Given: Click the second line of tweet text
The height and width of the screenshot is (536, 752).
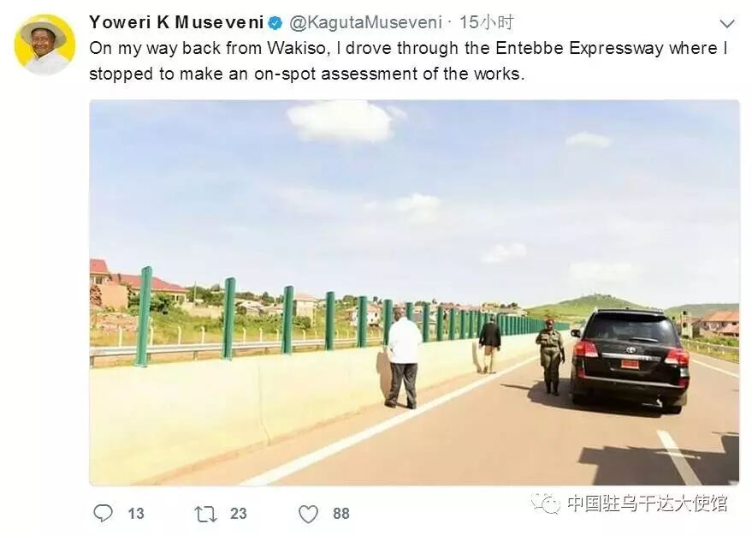Looking at the screenshot, I should (307, 74).
